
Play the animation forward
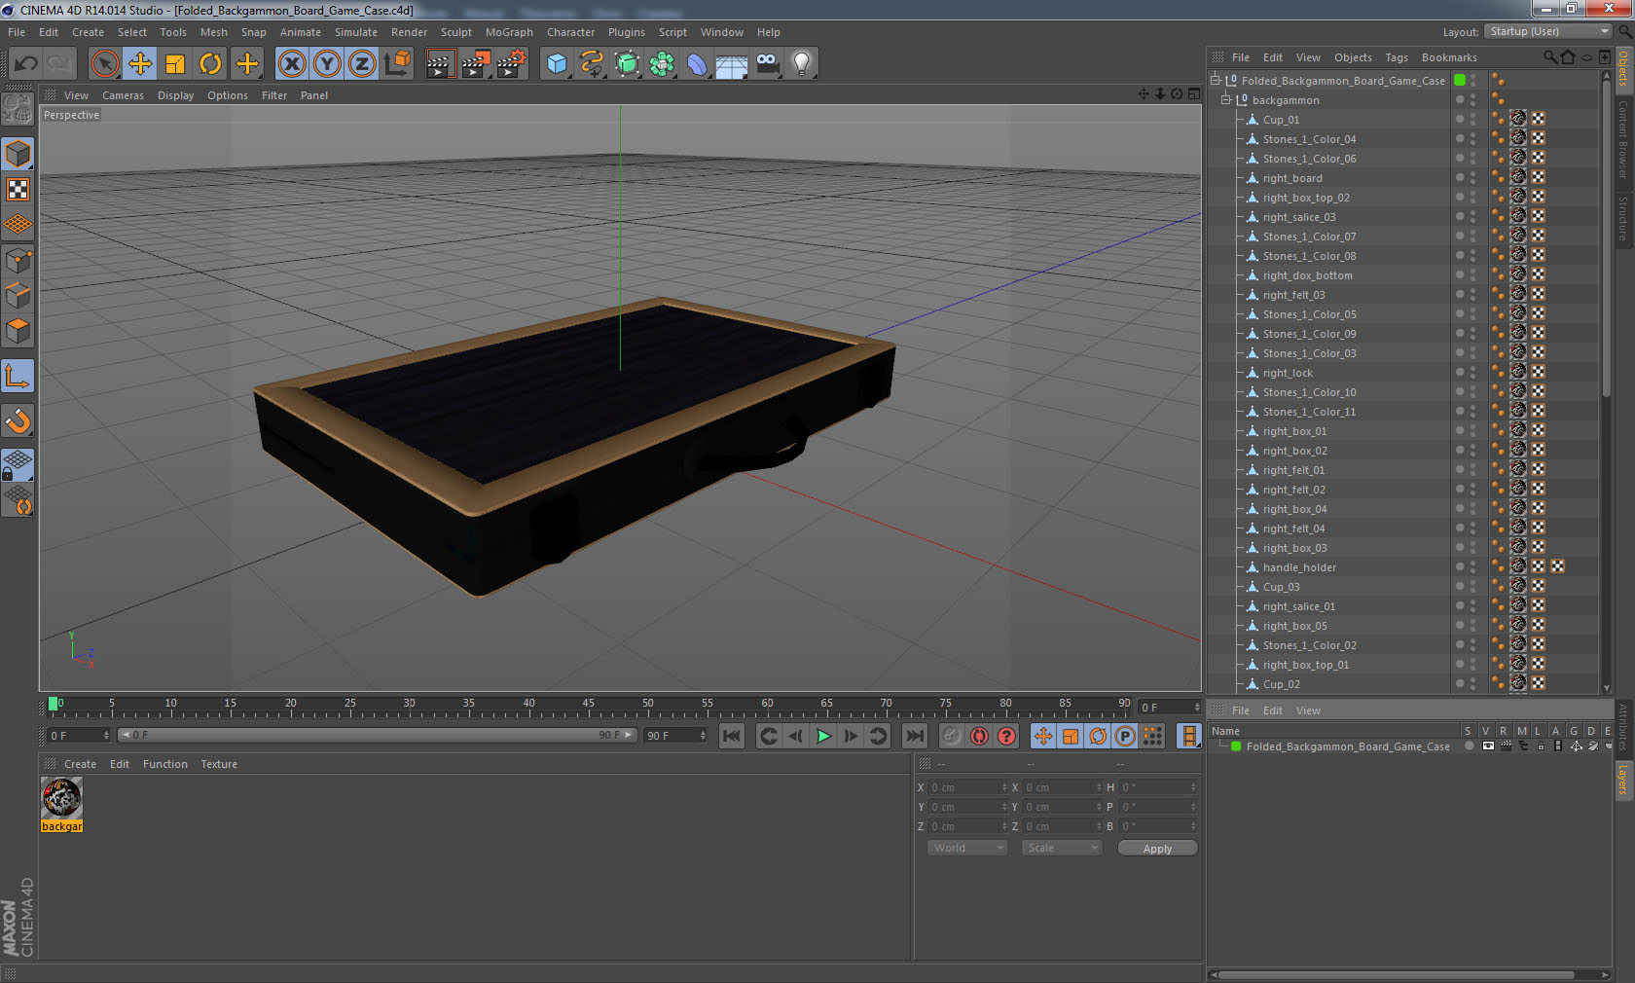(823, 736)
